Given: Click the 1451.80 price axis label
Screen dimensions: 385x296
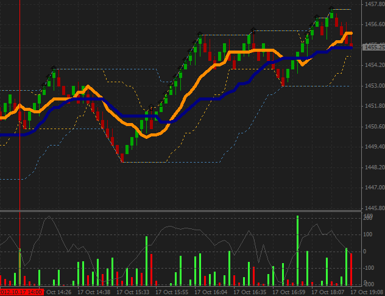Looking at the screenshot, I should tap(375, 106).
